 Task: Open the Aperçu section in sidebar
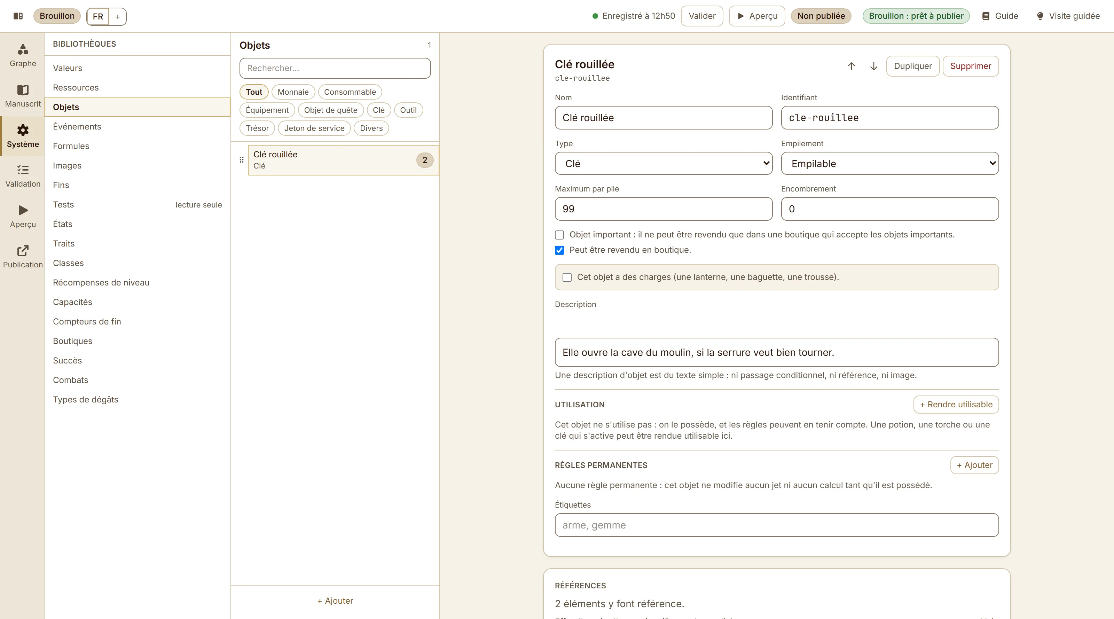23,216
